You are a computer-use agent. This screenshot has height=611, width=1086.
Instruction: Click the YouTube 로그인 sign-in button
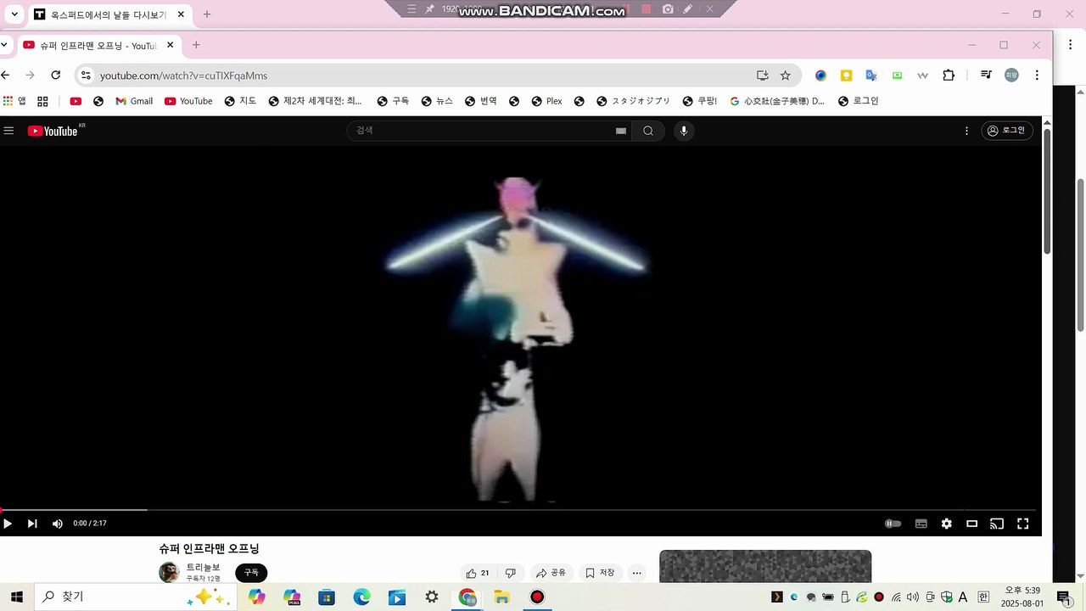coord(1007,131)
